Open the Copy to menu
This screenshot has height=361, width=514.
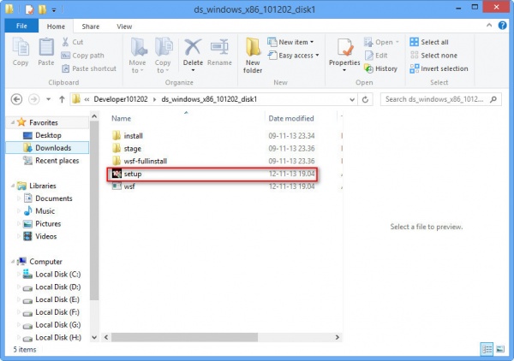163,56
